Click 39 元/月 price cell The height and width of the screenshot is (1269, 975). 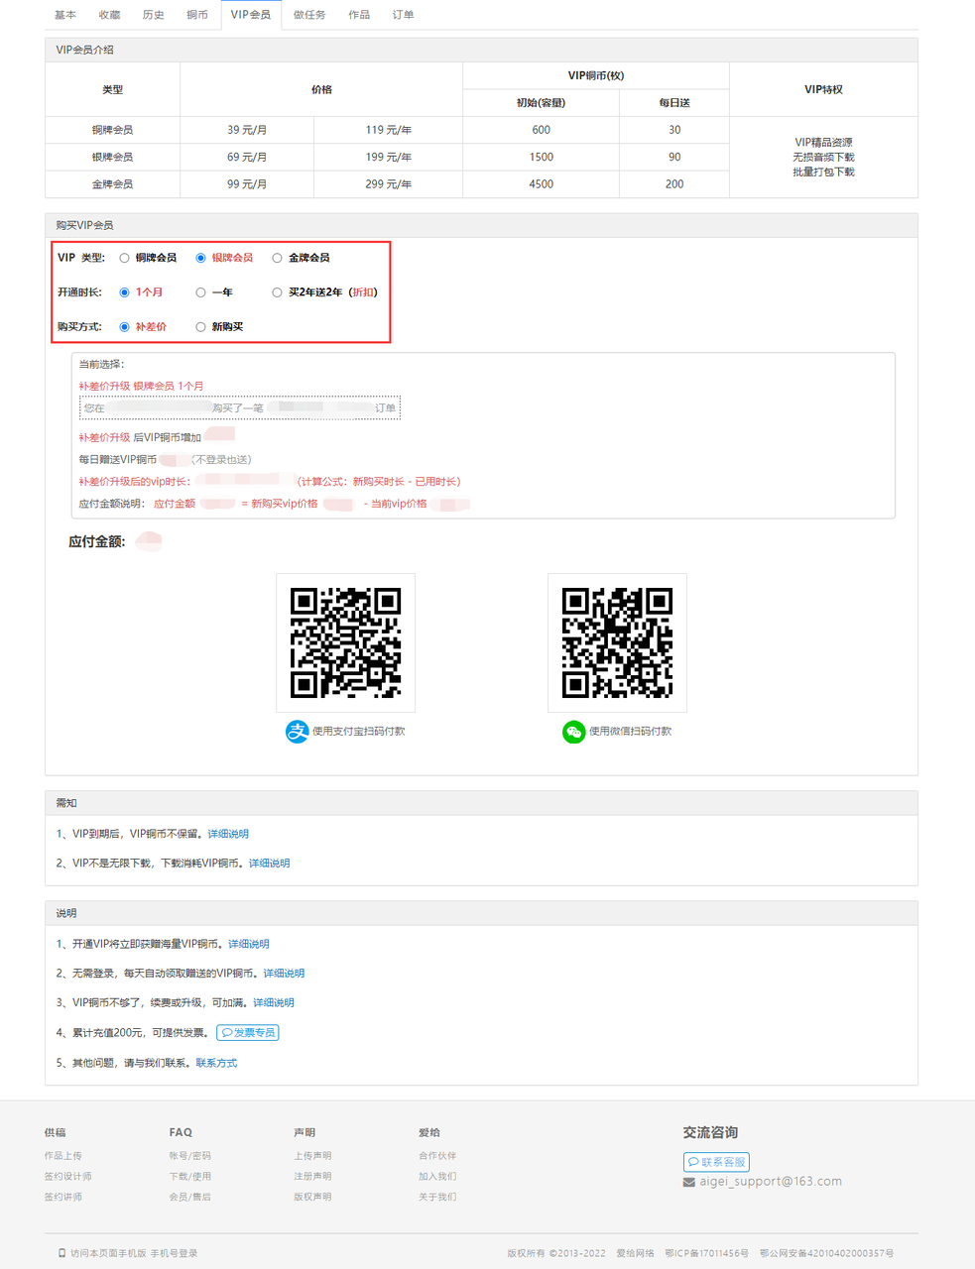pos(247,130)
